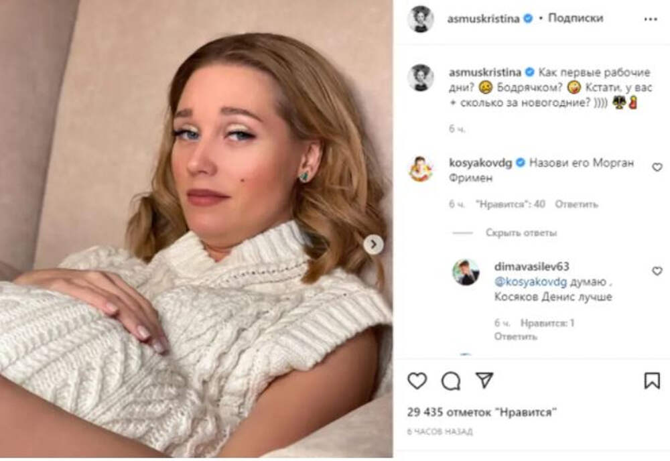670x461 pixels.
Task: Open the comment bubble icon
Action: [450, 381]
